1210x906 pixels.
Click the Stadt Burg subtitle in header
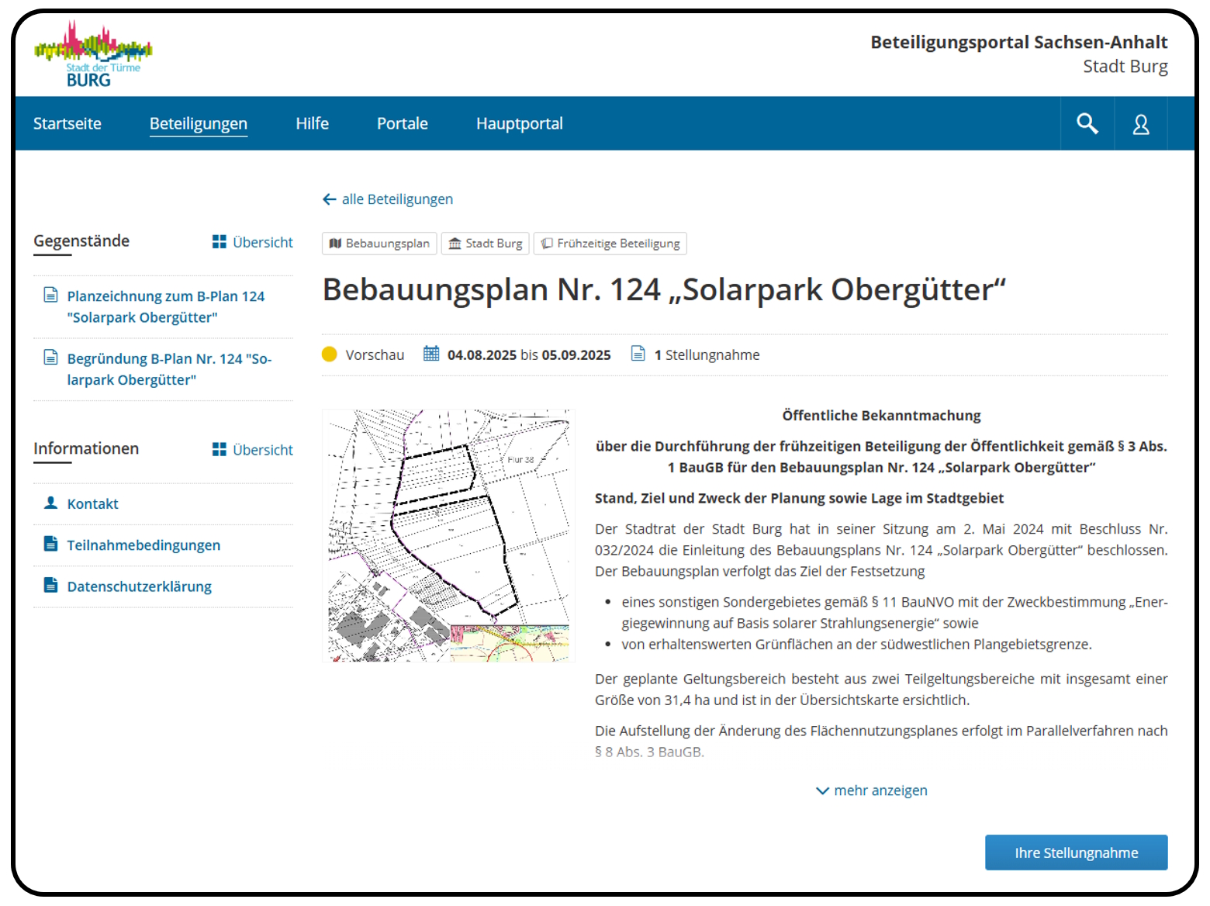(1125, 67)
